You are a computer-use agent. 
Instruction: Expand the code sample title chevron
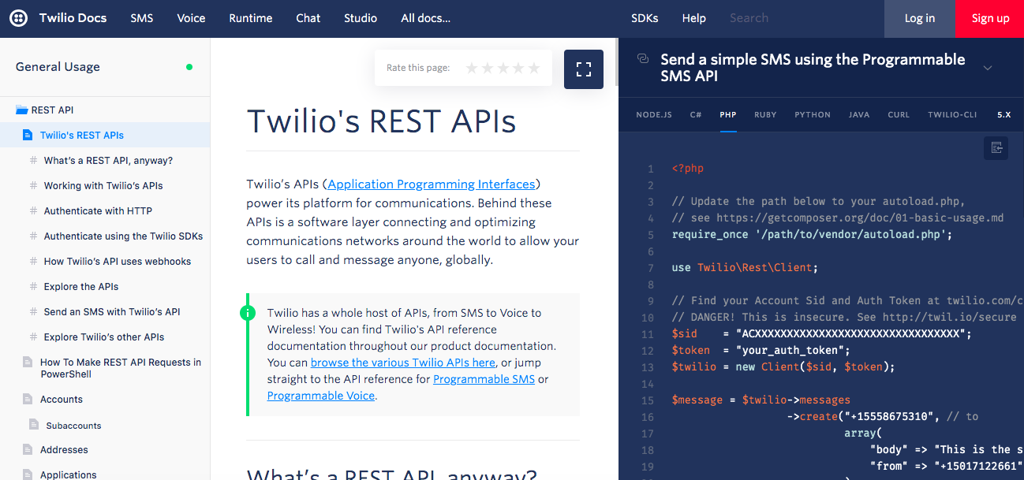click(x=988, y=69)
